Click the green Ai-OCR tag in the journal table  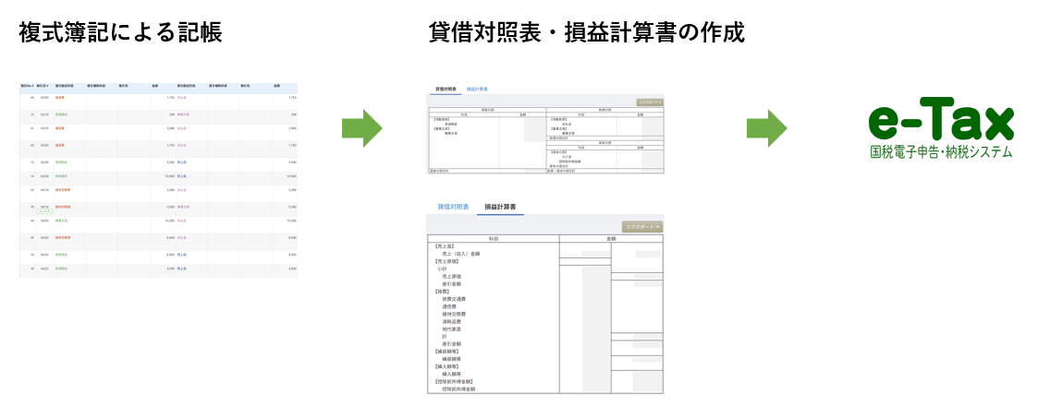click(44, 211)
